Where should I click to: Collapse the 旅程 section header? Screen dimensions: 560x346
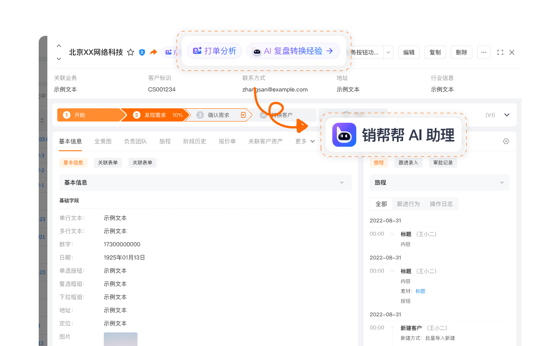click(x=440, y=182)
